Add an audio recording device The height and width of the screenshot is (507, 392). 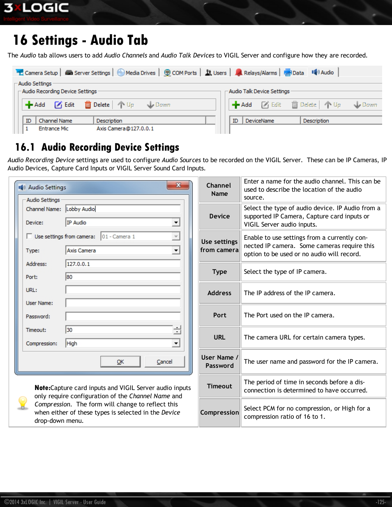click(x=35, y=105)
